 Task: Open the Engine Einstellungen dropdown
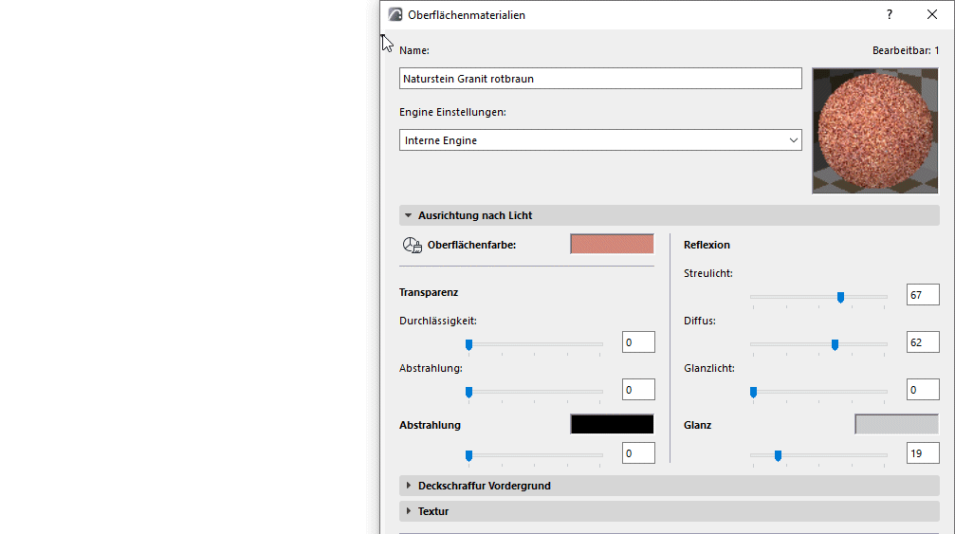coord(600,140)
